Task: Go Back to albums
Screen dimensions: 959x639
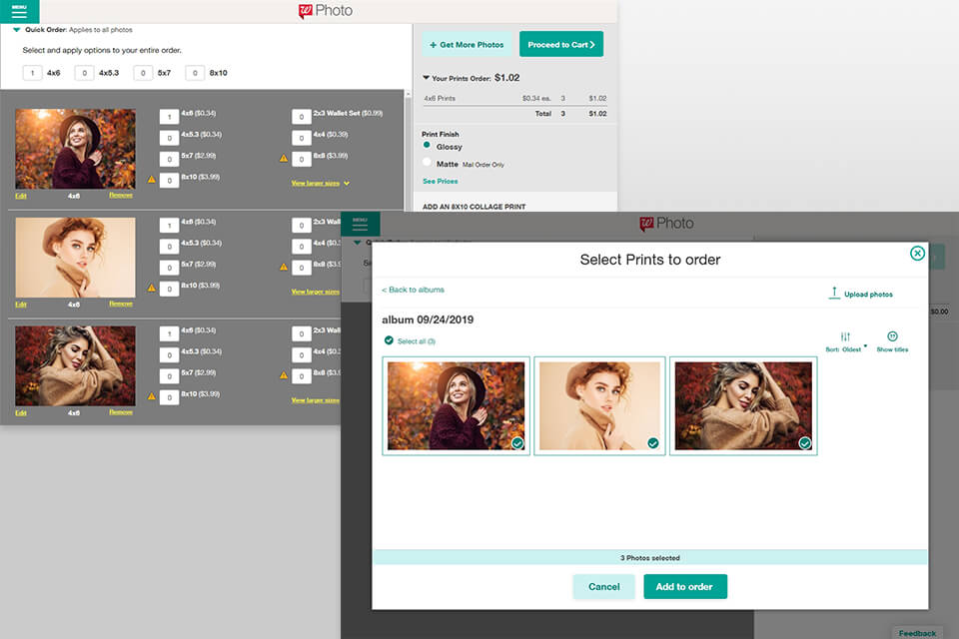Action: click(414, 290)
